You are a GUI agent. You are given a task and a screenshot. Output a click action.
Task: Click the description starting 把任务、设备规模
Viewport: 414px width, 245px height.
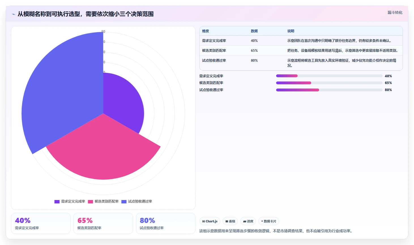343,51
